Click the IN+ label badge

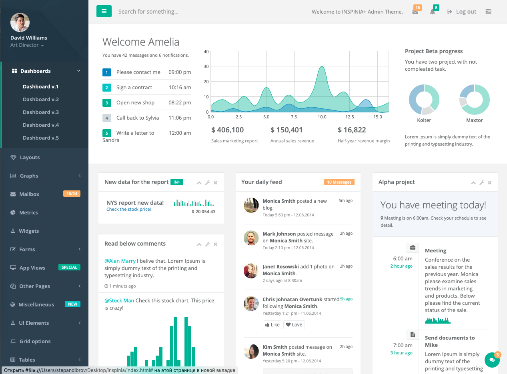tap(177, 182)
